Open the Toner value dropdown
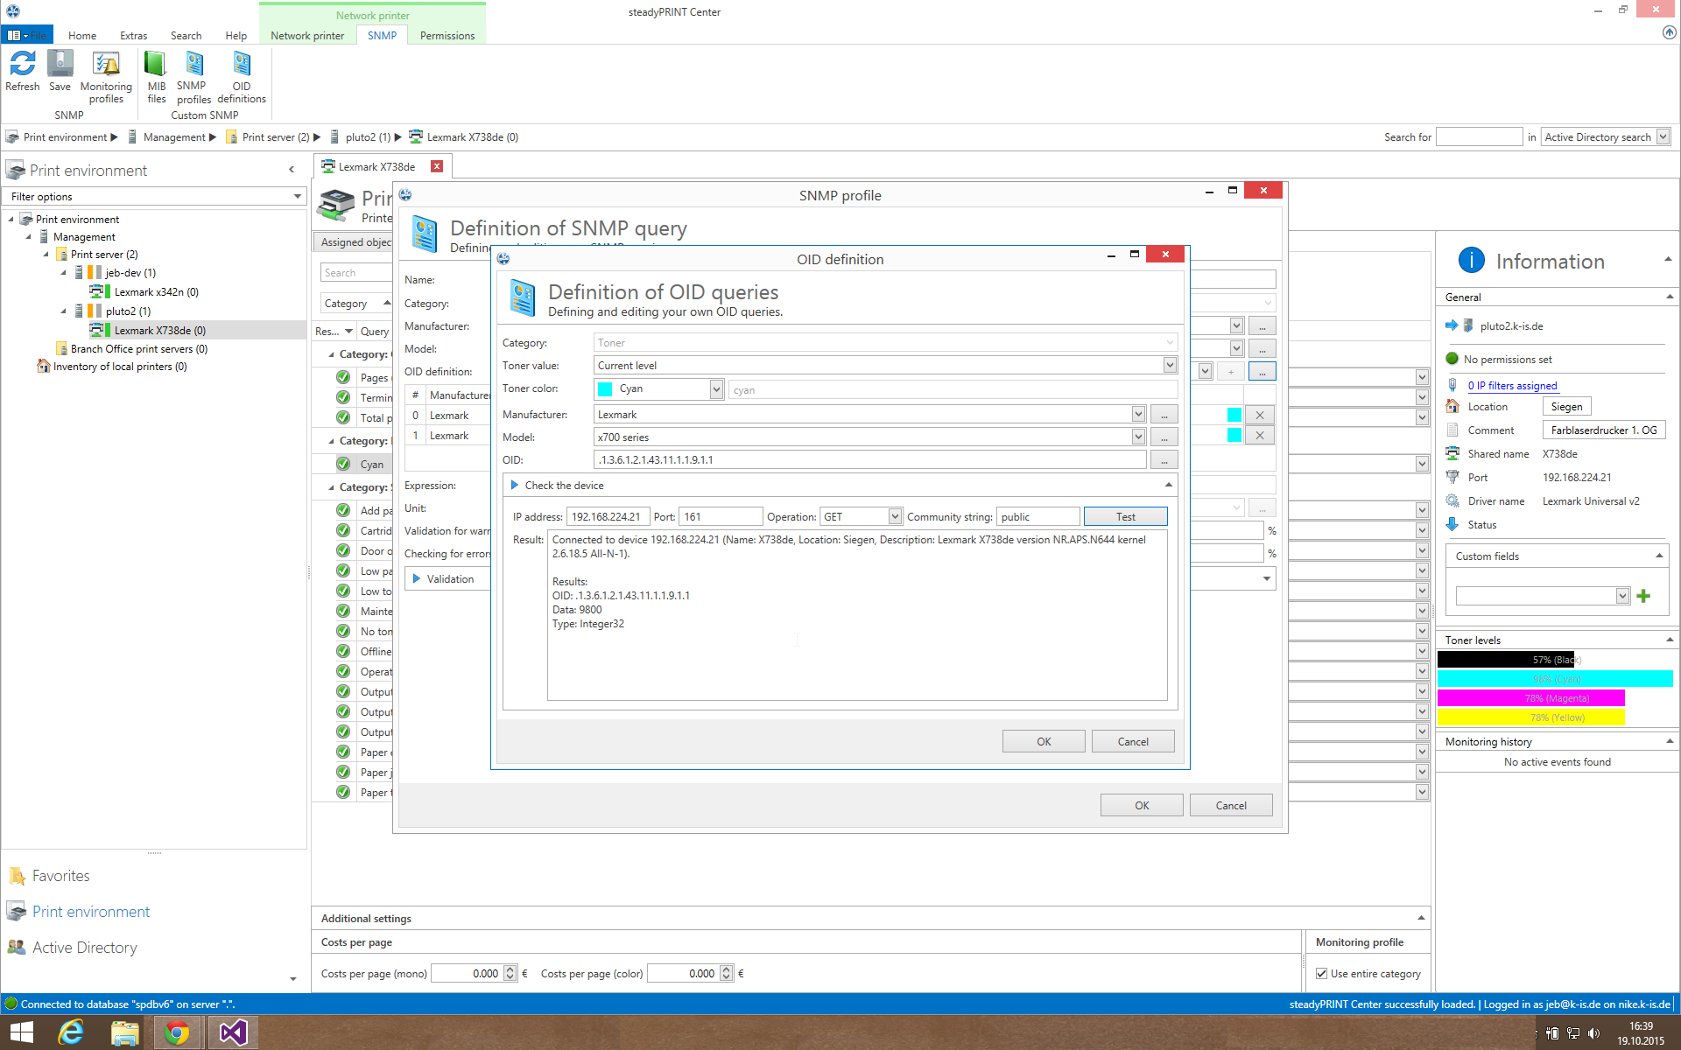Screen dimensions: 1681x1050 tap(1170, 366)
